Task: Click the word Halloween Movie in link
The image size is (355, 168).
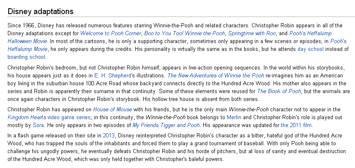Action: (27, 41)
